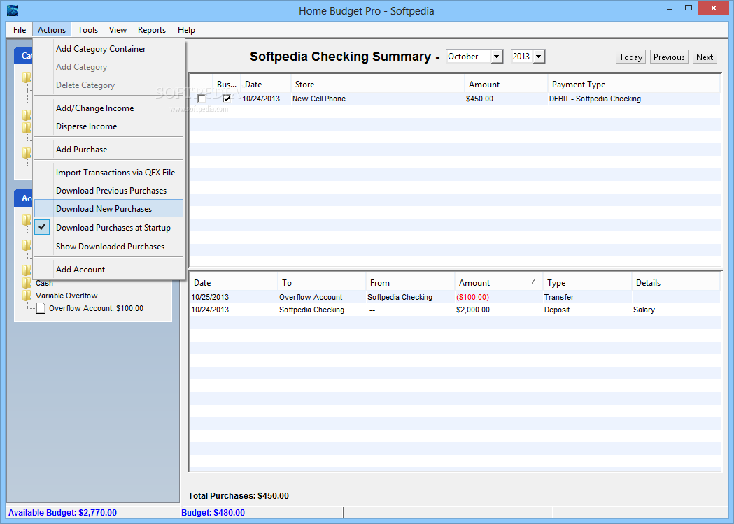Select the Cash folder item
This screenshot has height=524, width=734.
(x=44, y=283)
